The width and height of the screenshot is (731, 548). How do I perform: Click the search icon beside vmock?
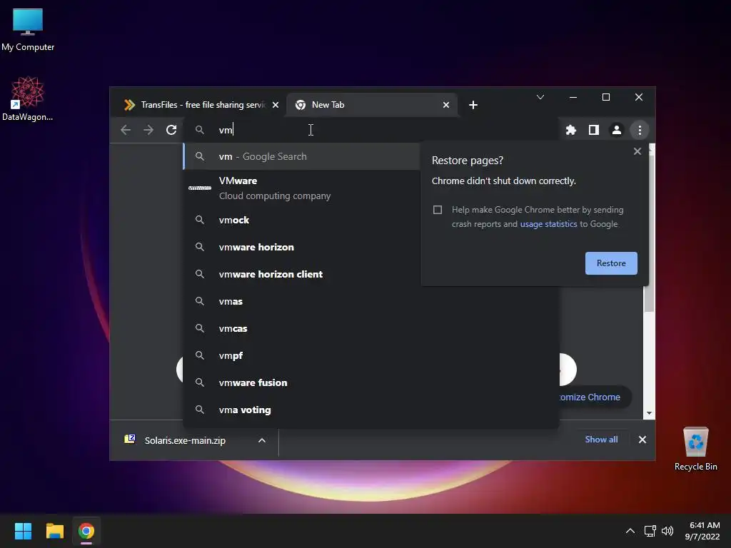200,220
